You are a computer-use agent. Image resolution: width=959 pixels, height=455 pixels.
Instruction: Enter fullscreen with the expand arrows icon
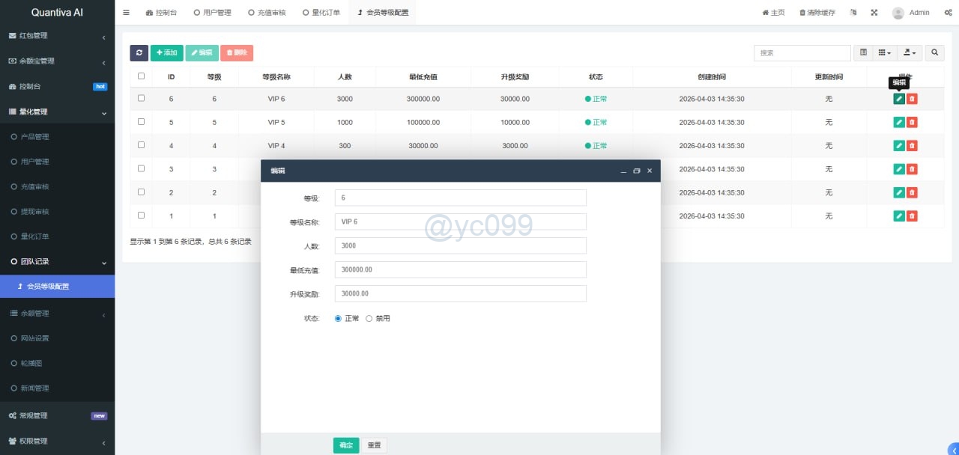tap(874, 13)
